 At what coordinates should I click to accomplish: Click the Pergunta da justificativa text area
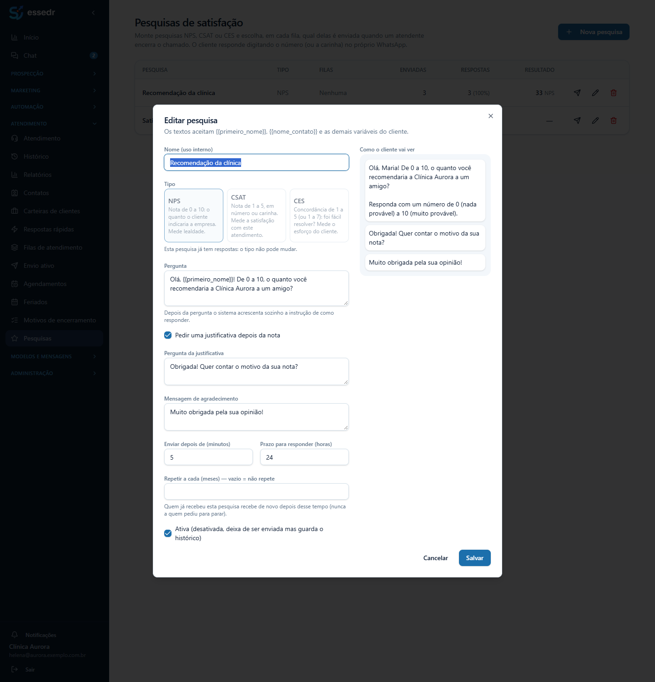[257, 371]
